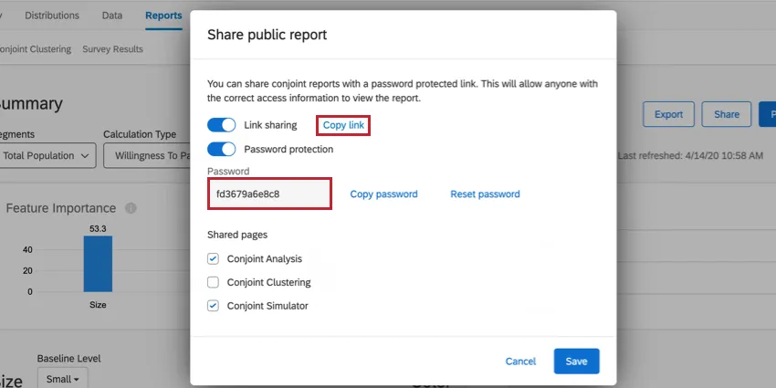
Task: Toggle the Link sharing switch
Action: point(222,125)
